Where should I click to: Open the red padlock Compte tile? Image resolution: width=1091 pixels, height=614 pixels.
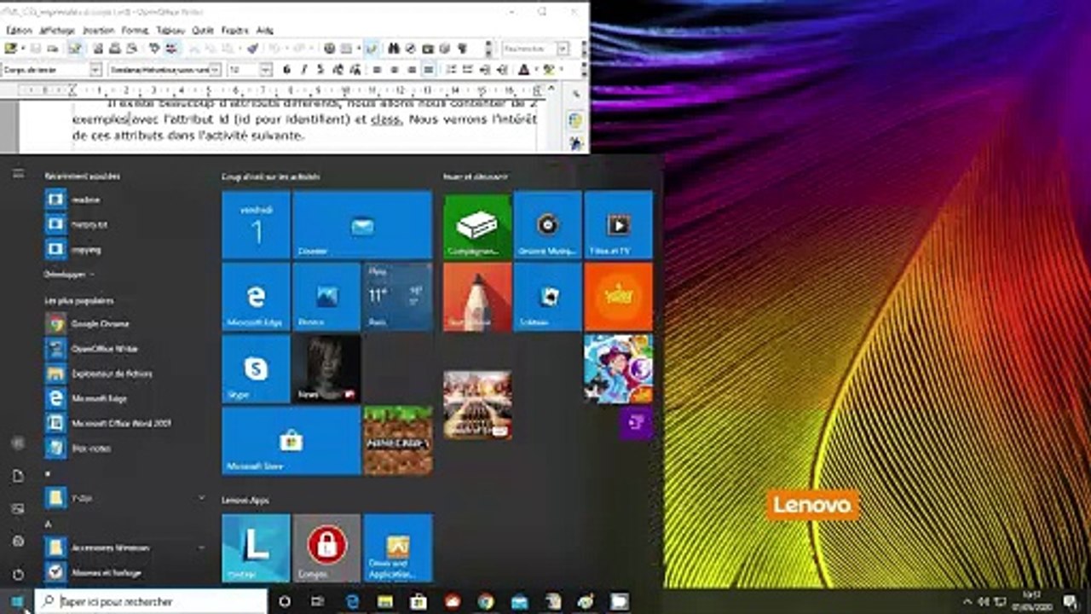326,547
